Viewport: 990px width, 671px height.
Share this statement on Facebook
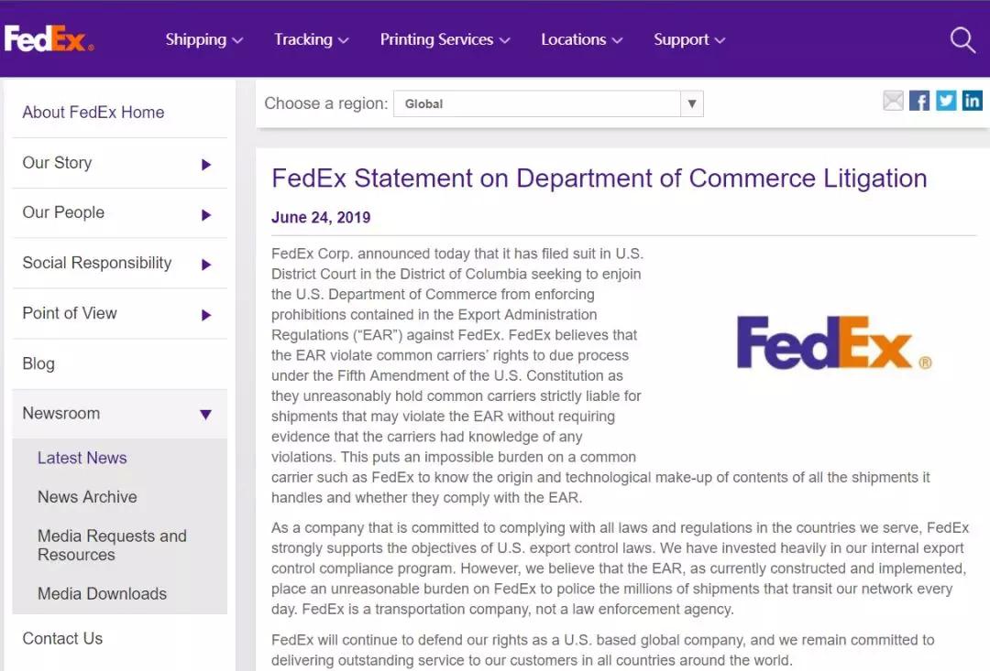(919, 101)
